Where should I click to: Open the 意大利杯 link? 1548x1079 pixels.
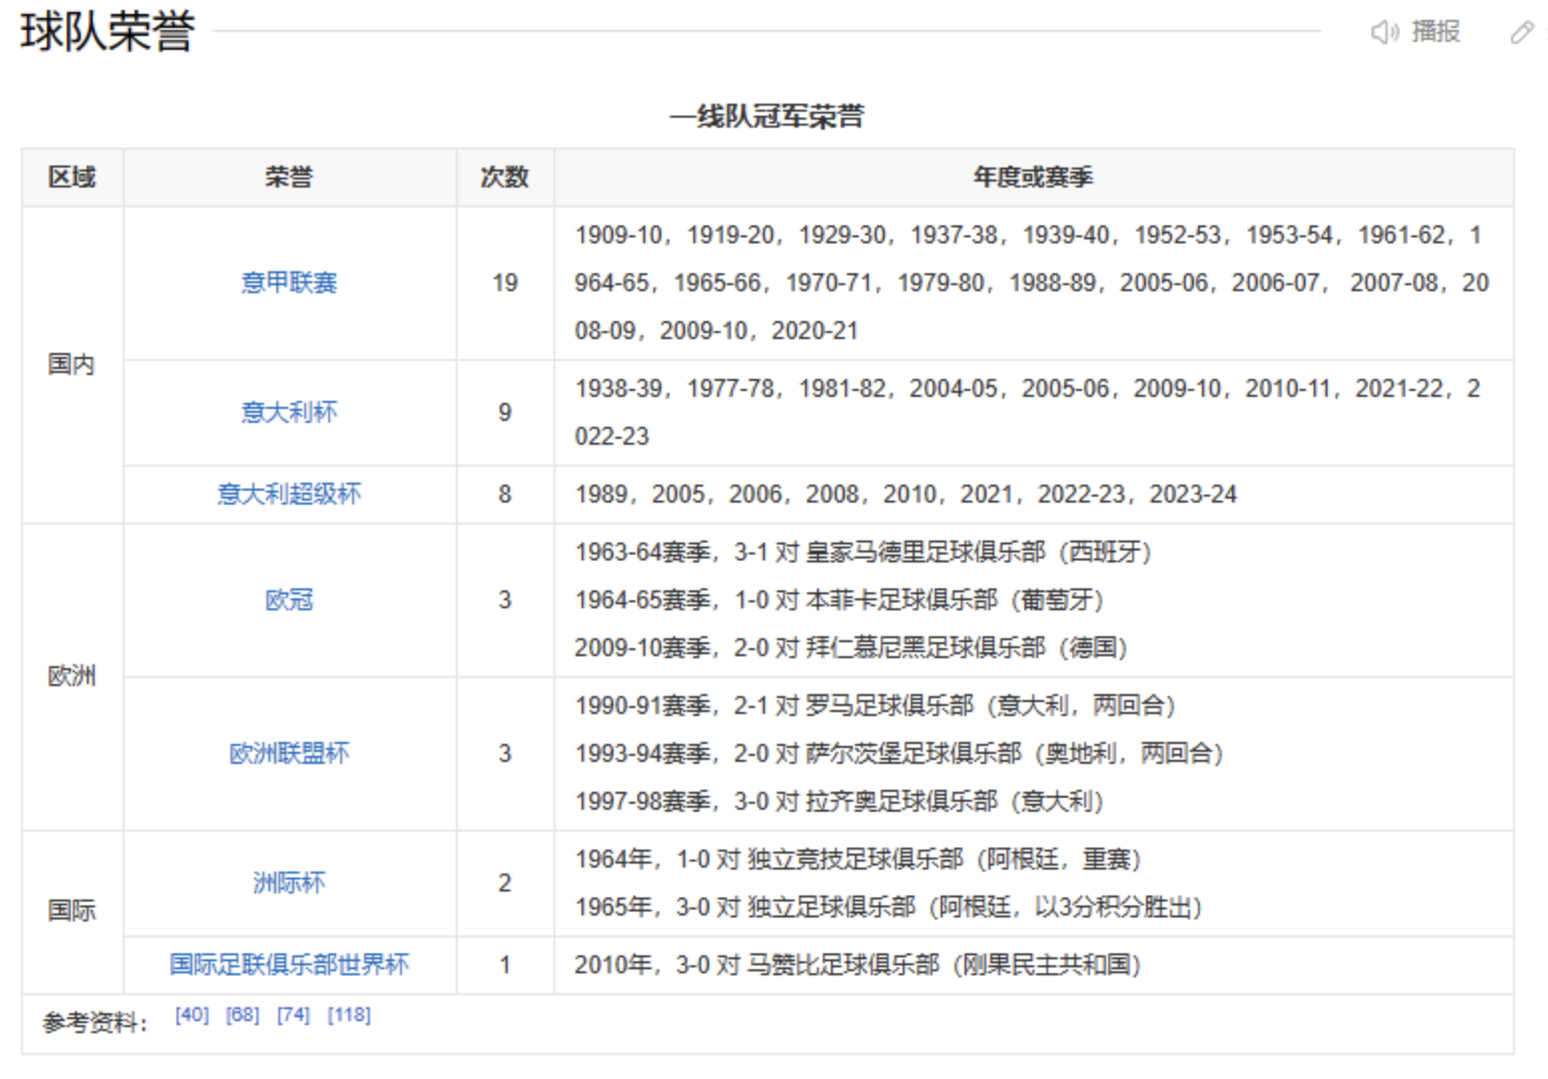pos(289,413)
